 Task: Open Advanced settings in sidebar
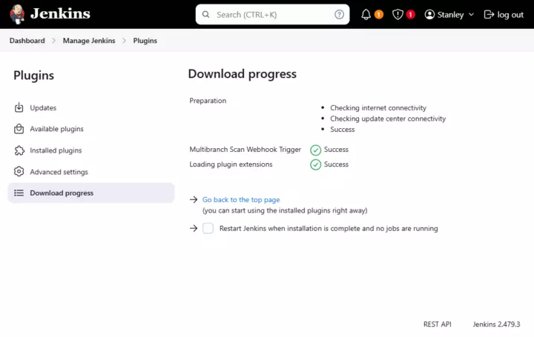[91, 172]
